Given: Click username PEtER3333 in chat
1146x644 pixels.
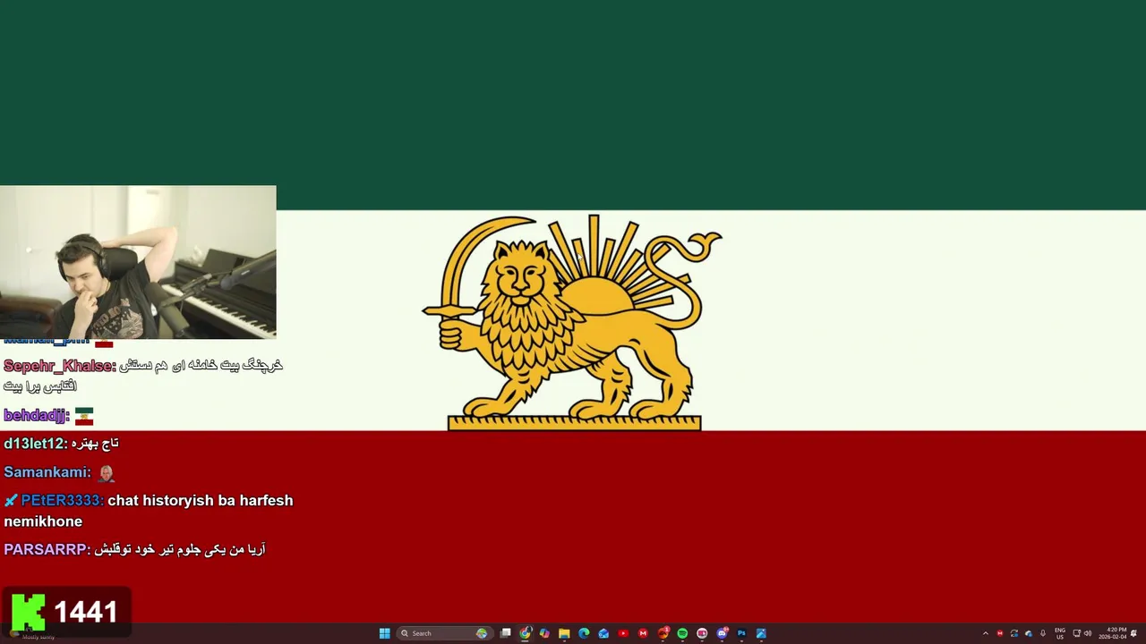Looking at the screenshot, I should tap(62, 501).
